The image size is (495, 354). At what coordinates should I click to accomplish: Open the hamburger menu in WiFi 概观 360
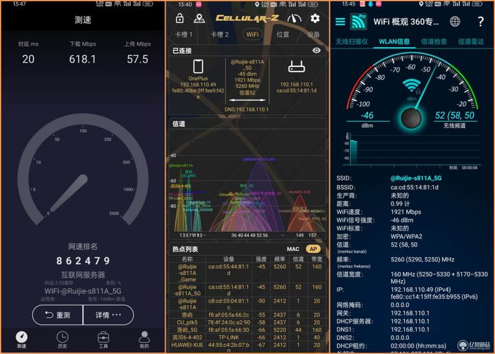tap(340, 22)
